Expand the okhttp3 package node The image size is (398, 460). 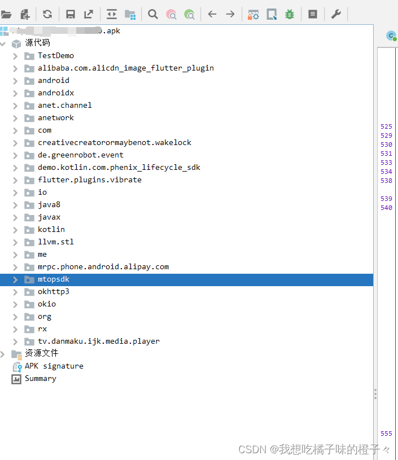tap(16, 292)
